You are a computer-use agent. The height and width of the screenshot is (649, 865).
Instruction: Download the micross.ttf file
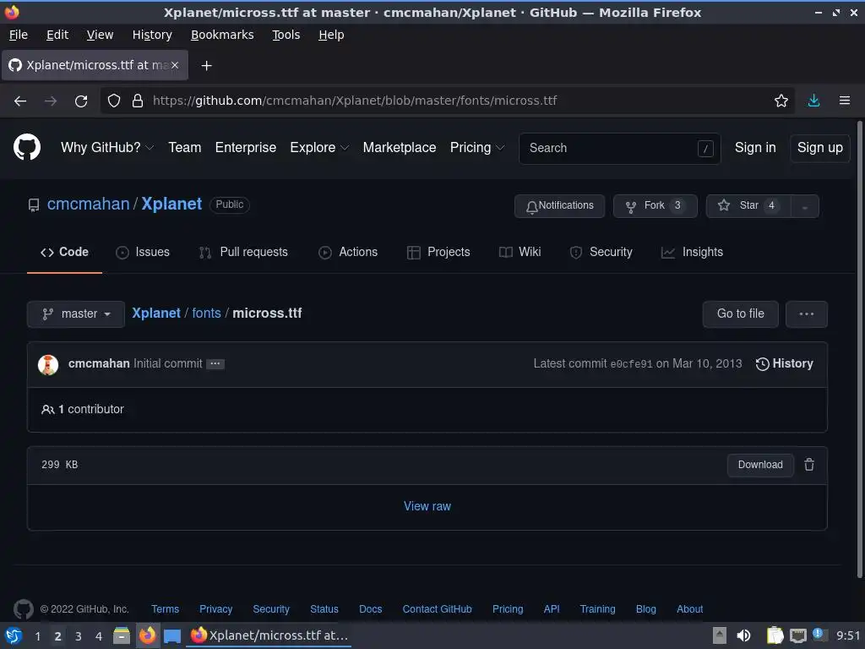(x=760, y=465)
